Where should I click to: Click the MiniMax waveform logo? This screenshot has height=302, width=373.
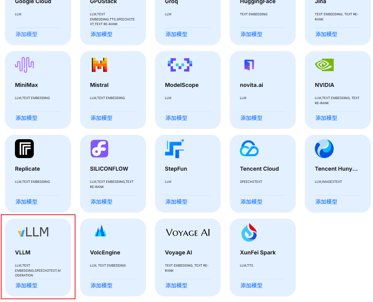(x=24, y=65)
